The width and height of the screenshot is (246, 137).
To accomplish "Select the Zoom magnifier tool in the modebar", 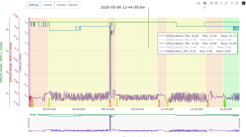I will point(205,3).
